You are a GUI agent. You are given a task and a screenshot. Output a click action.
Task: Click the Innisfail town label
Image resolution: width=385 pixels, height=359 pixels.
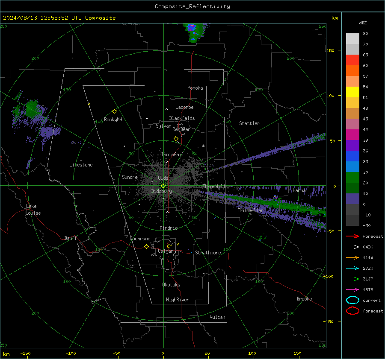[172, 155]
